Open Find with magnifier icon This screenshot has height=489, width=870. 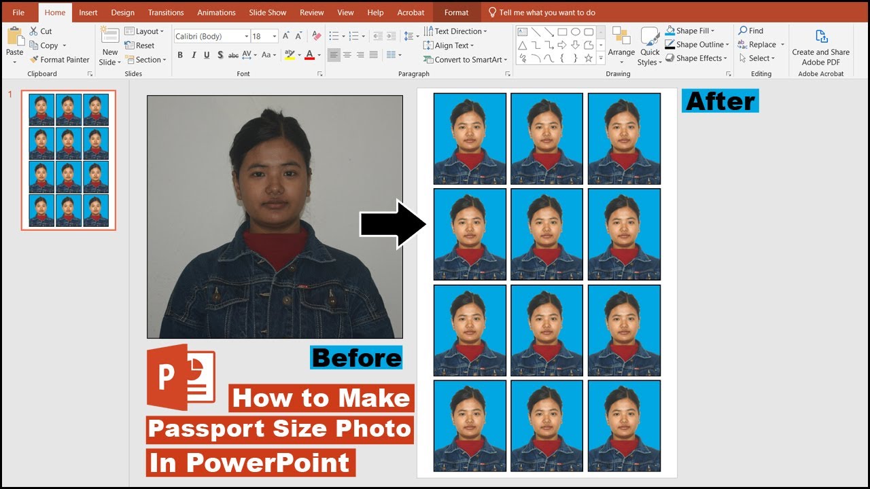tap(751, 31)
